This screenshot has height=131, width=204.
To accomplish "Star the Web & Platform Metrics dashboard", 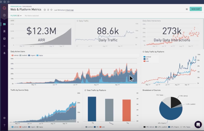I will pyautogui.click(x=51, y=10).
